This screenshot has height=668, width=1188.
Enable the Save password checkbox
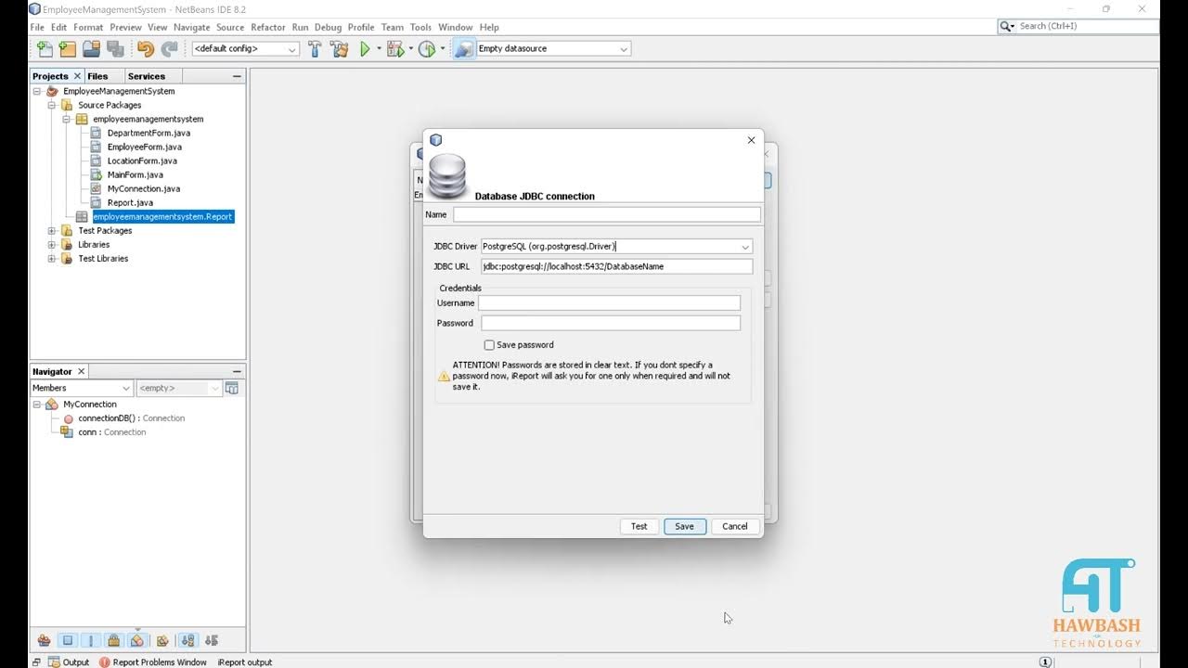coord(489,345)
